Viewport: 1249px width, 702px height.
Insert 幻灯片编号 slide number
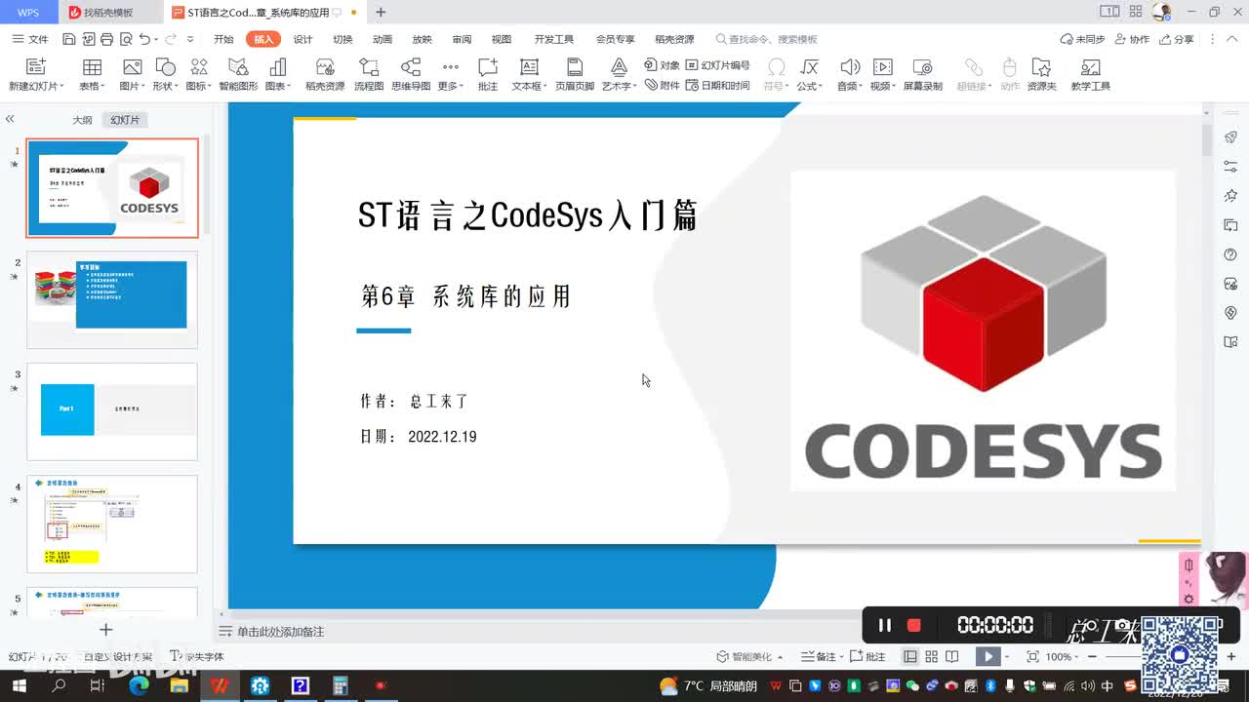[x=718, y=65]
